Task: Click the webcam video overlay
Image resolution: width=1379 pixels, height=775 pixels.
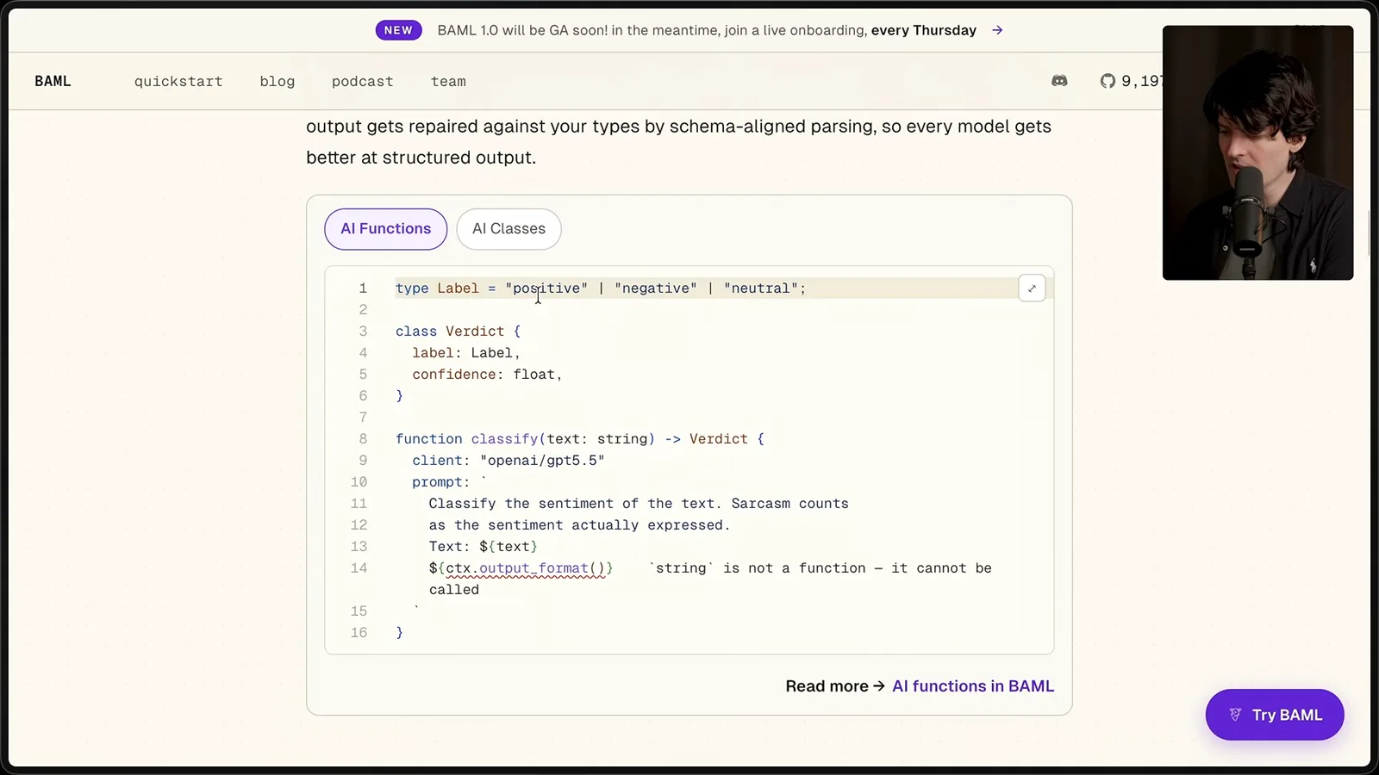Action: pyautogui.click(x=1257, y=152)
